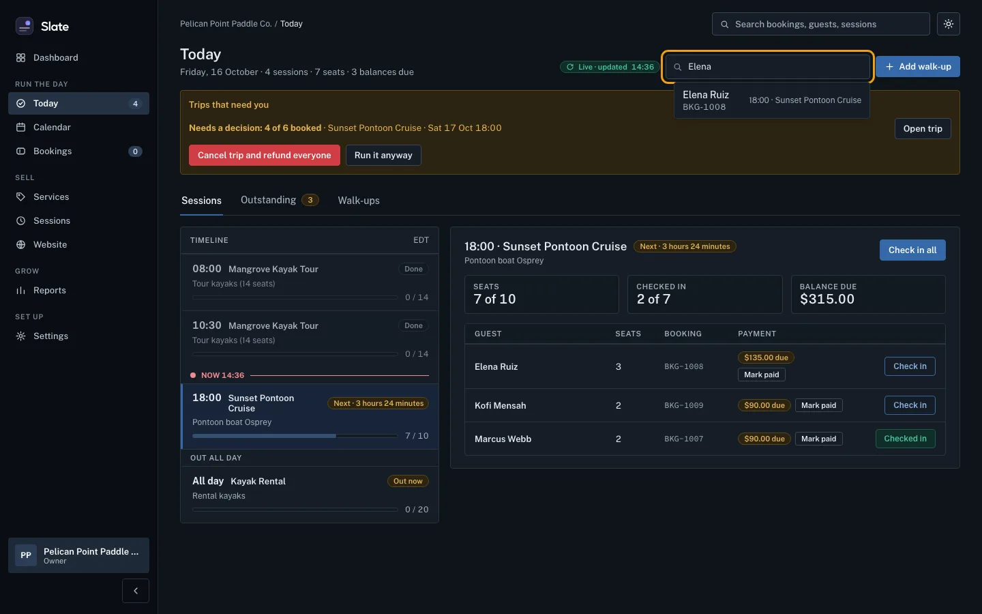Click the Kayak Rental capacity bar

coord(295,510)
